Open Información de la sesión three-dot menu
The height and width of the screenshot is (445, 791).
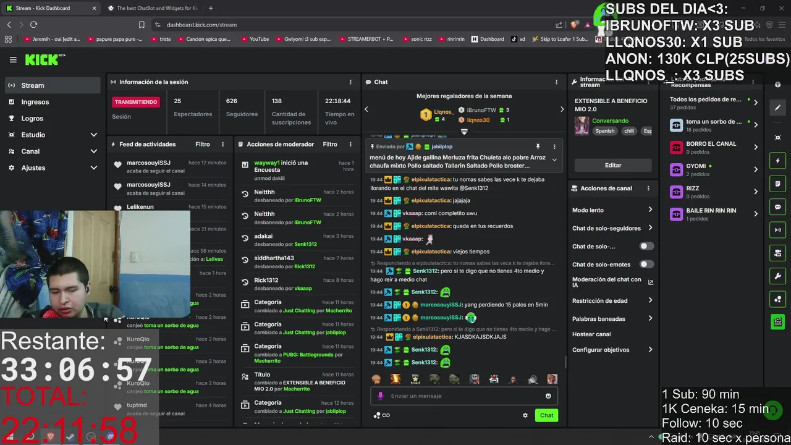point(350,82)
